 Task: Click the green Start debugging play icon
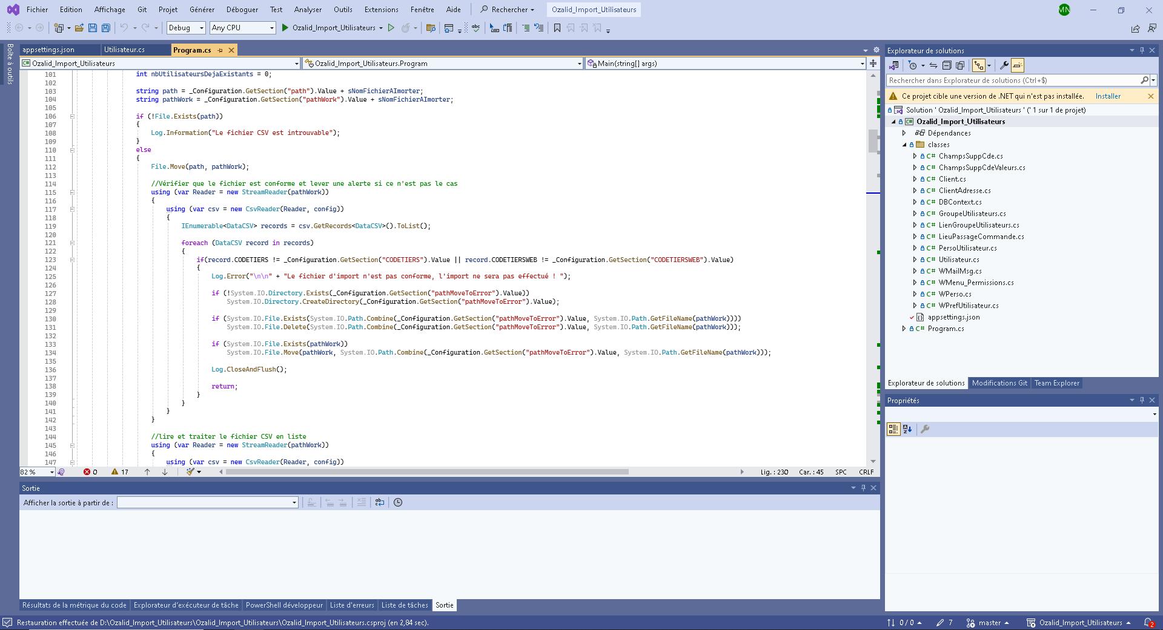pyautogui.click(x=285, y=28)
